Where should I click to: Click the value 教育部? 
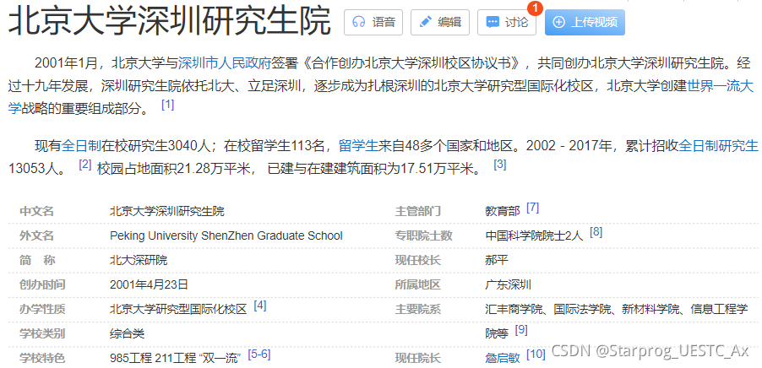[503, 212]
